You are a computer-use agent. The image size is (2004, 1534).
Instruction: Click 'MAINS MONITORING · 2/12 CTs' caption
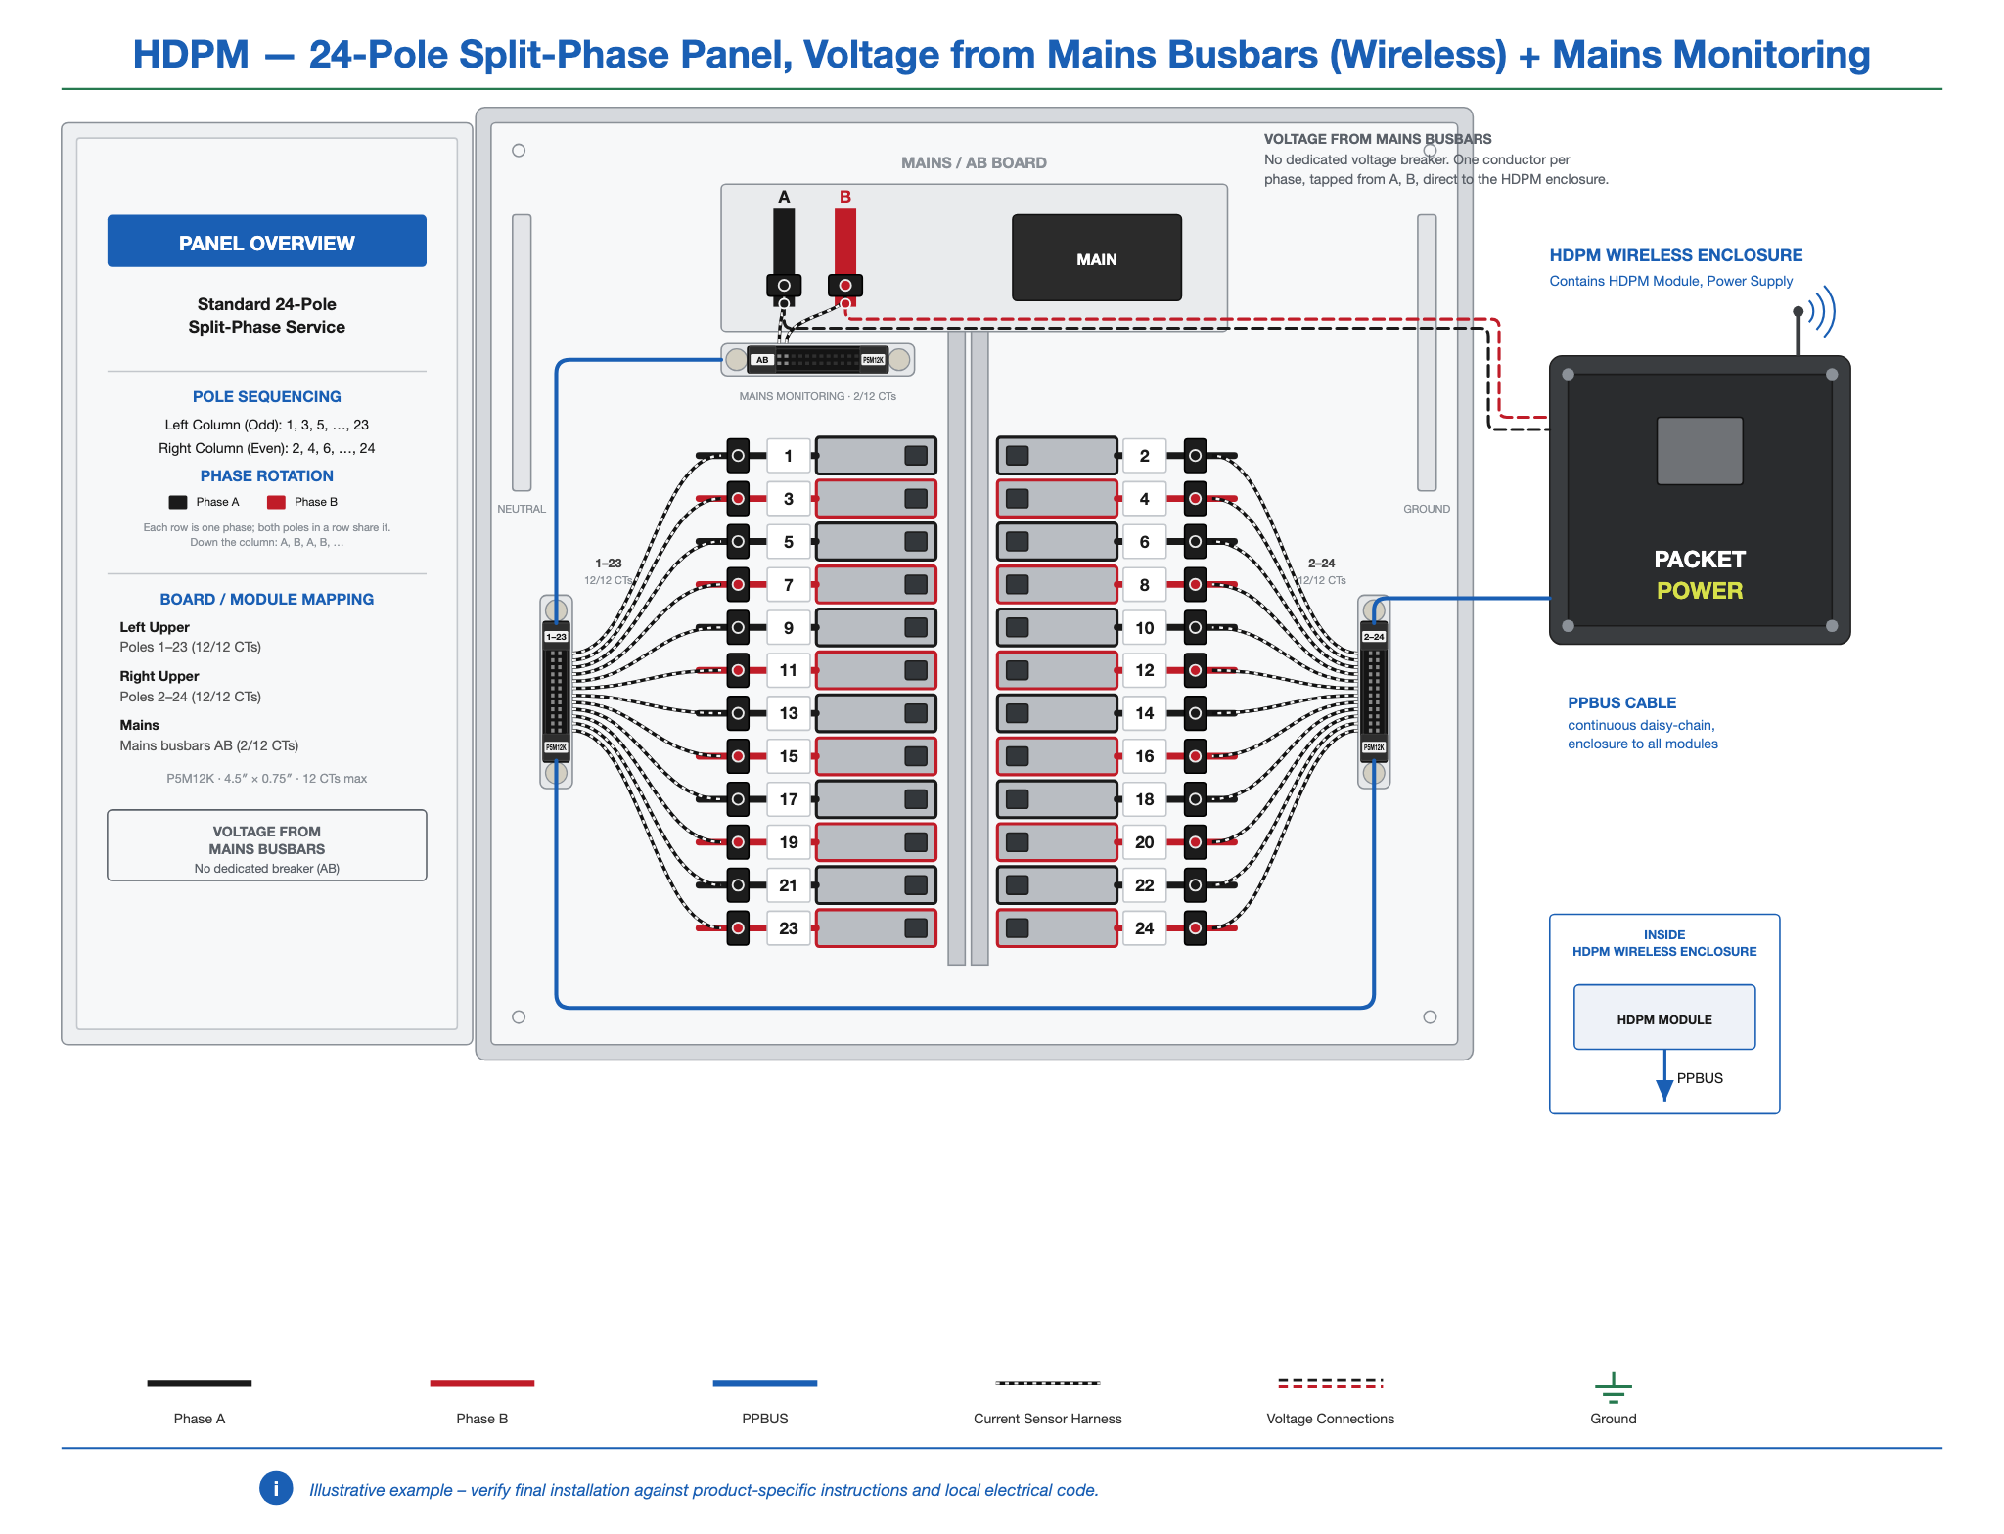818,396
